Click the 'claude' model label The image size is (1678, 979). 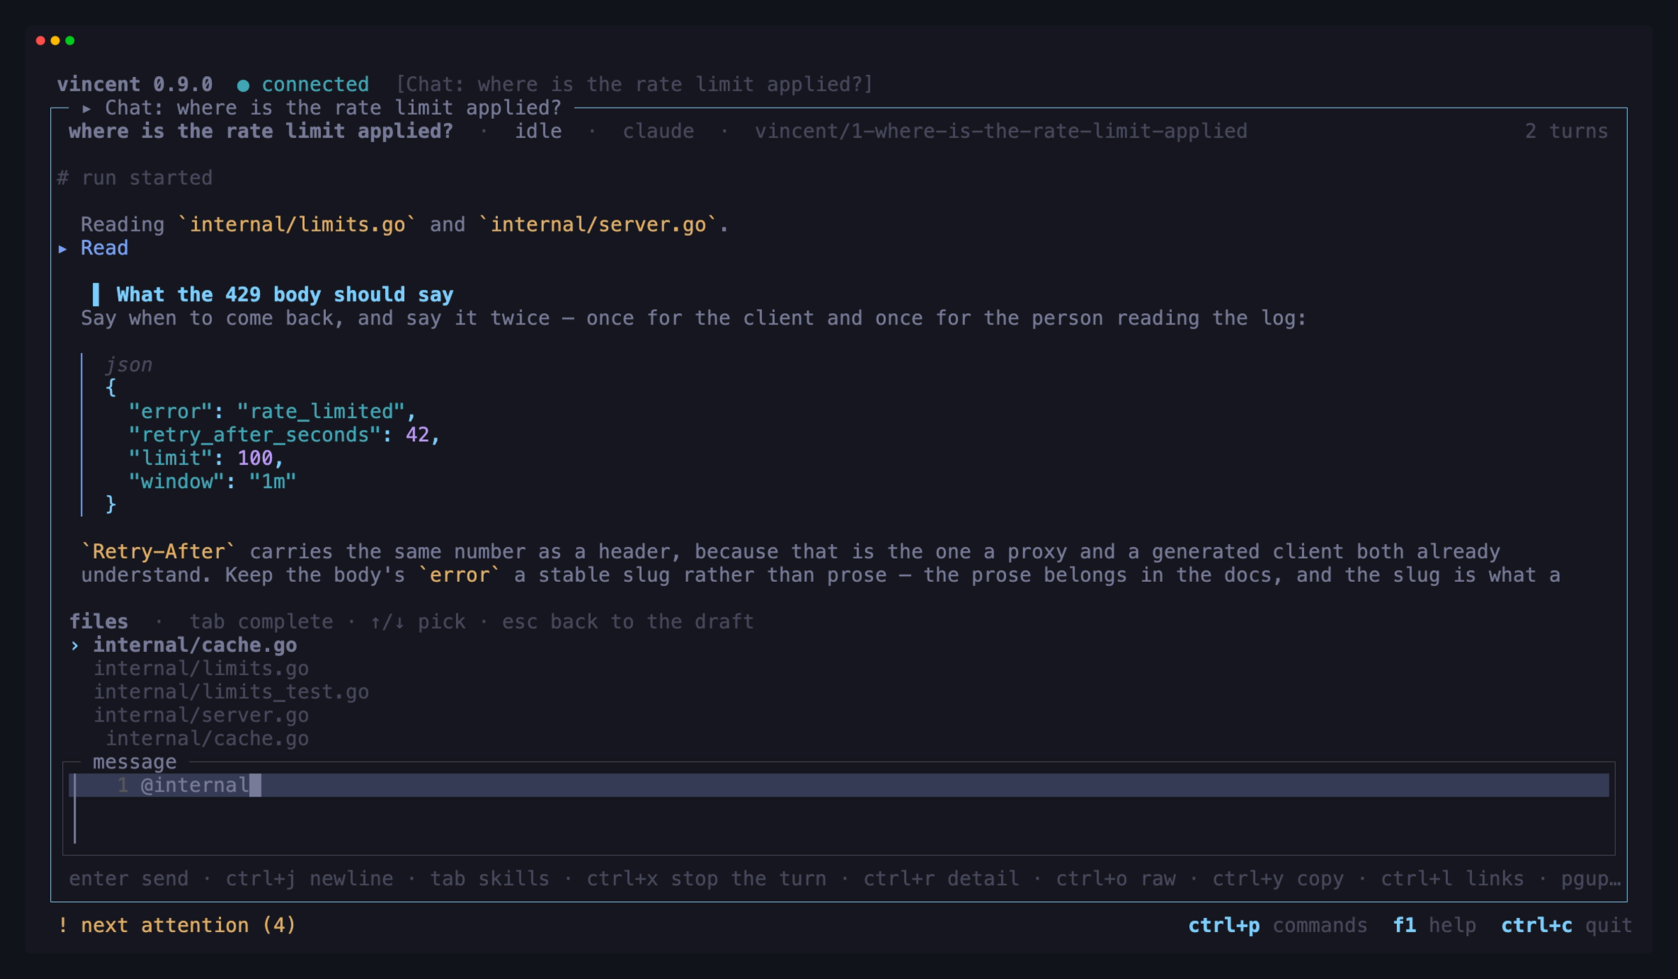[658, 131]
